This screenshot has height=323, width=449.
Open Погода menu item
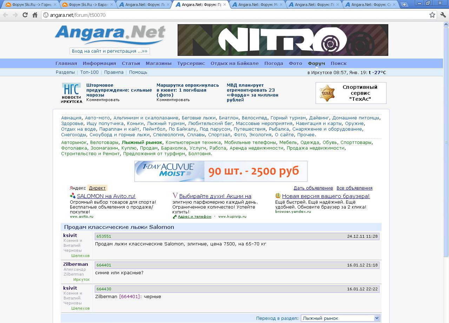pyautogui.click(x=274, y=64)
